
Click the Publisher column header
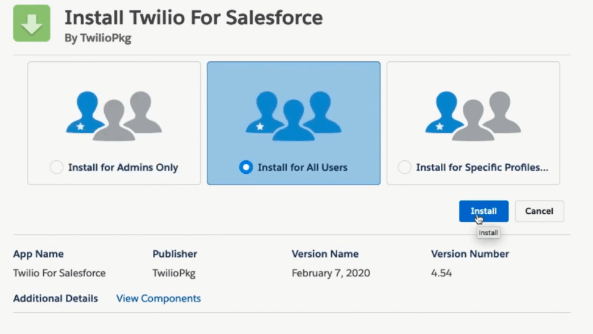(175, 254)
